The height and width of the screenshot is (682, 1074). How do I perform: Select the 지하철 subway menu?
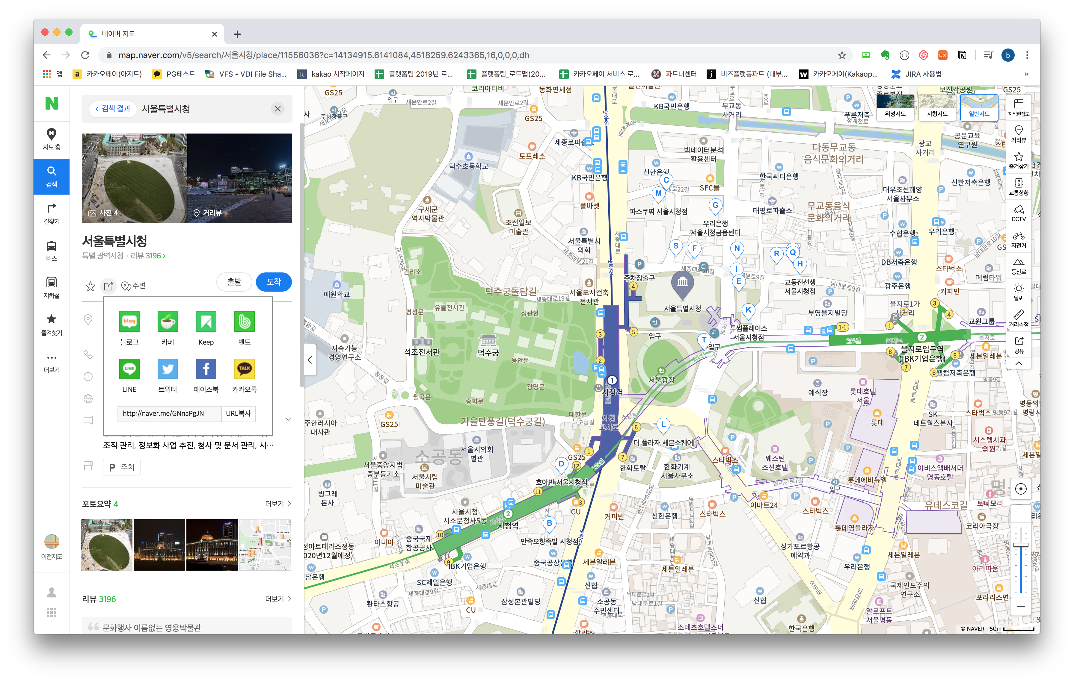click(x=51, y=287)
